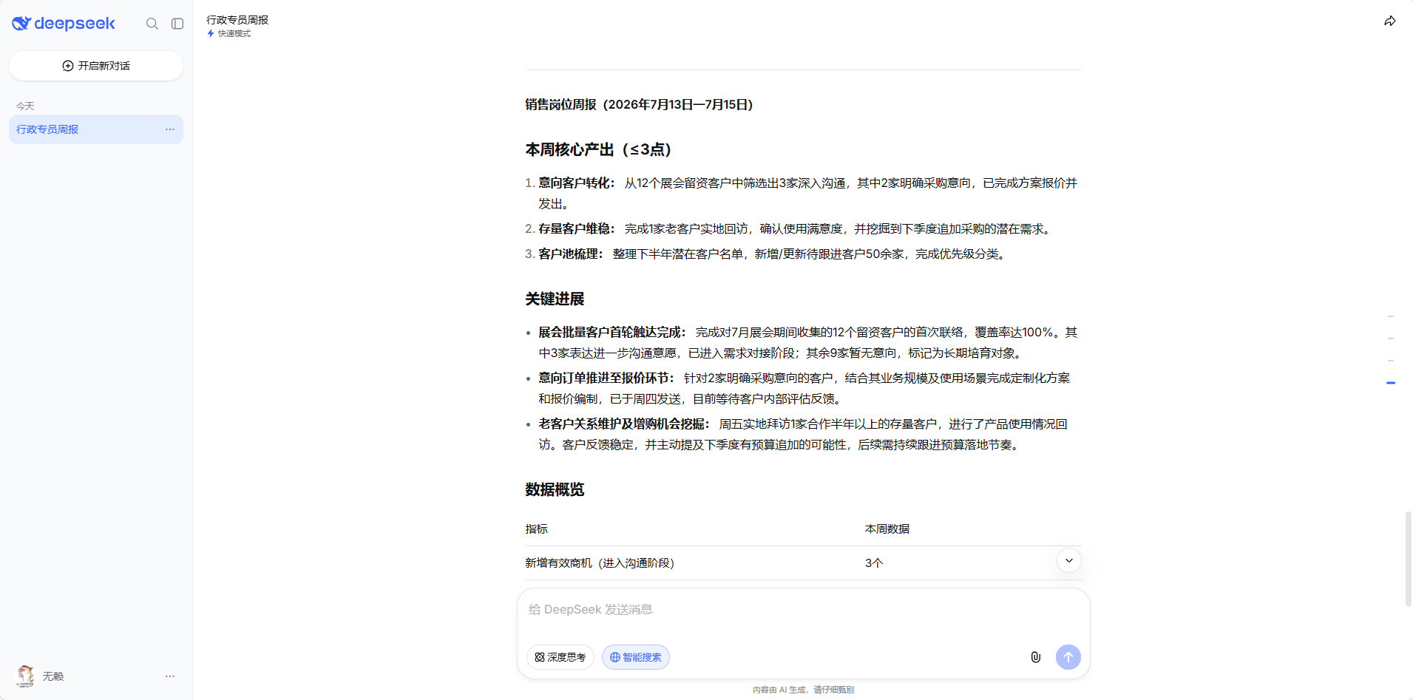Collapse the sidebar with the panel icon

pyautogui.click(x=177, y=24)
